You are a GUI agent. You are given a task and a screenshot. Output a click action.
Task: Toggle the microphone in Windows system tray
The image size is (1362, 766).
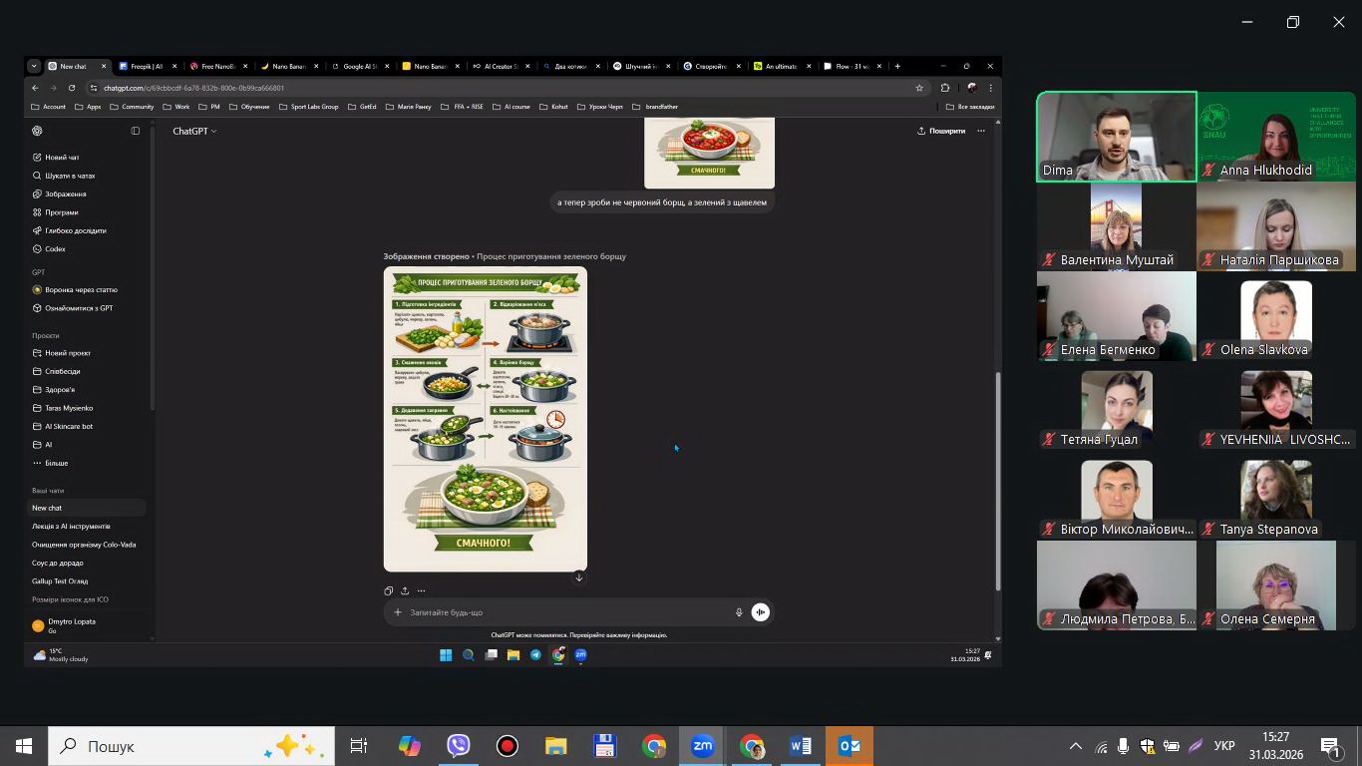point(1123,746)
